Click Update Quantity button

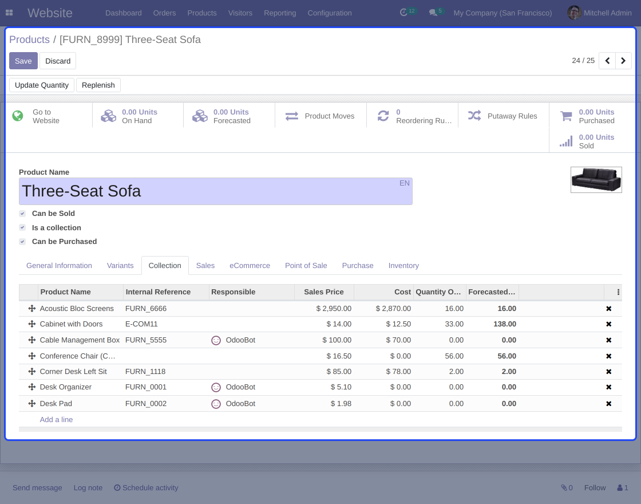coord(42,85)
